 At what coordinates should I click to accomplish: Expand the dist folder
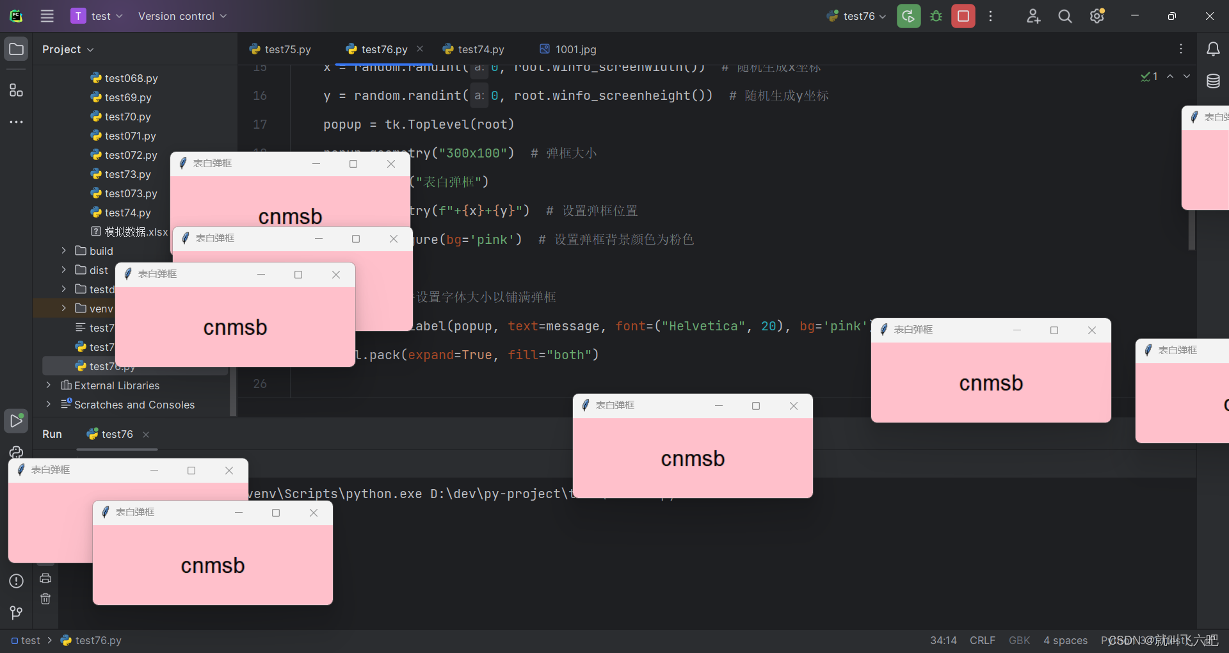(63, 270)
